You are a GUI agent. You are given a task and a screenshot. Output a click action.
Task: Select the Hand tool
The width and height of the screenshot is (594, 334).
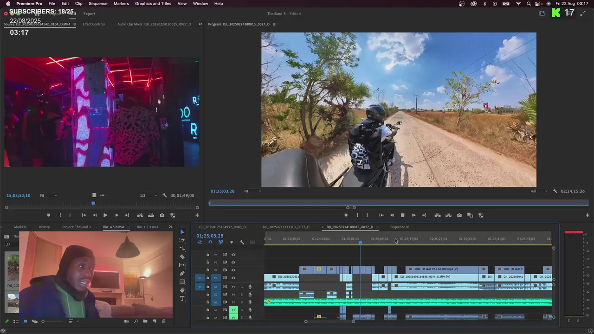click(182, 290)
